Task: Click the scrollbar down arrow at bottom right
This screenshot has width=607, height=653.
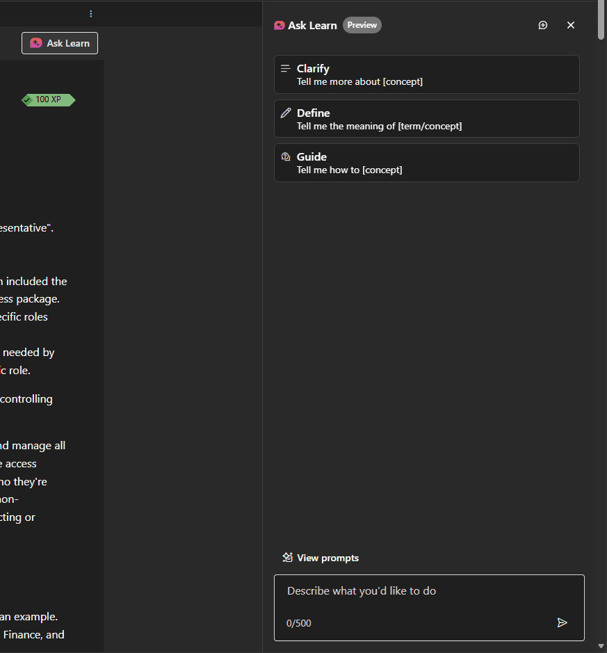Action: pyautogui.click(x=601, y=647)
